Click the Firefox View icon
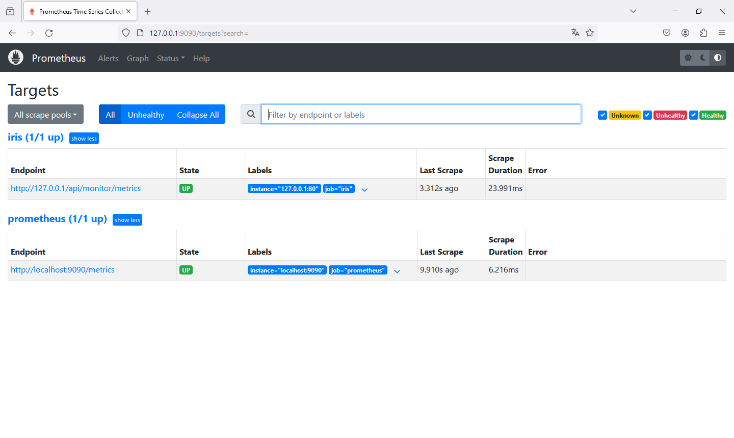The height and width of the screenshot is (438, 734). click(x=10, y=11)
